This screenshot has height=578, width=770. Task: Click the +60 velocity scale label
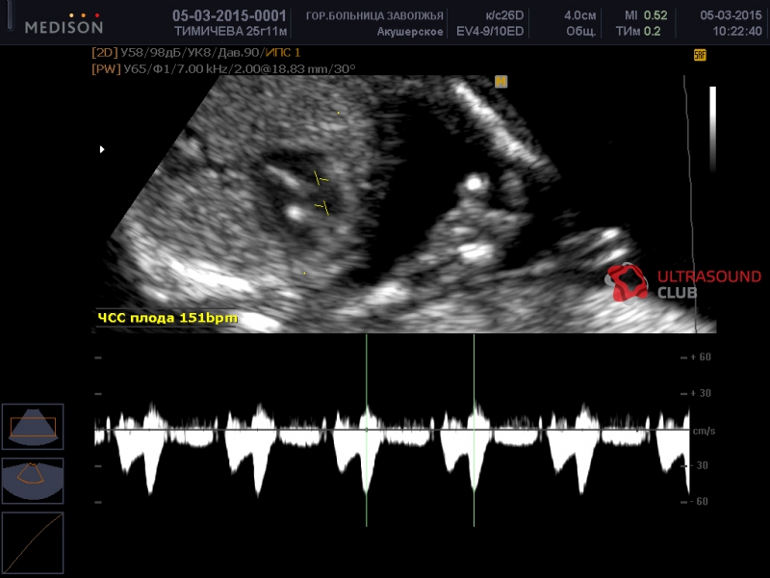[701, 356]
